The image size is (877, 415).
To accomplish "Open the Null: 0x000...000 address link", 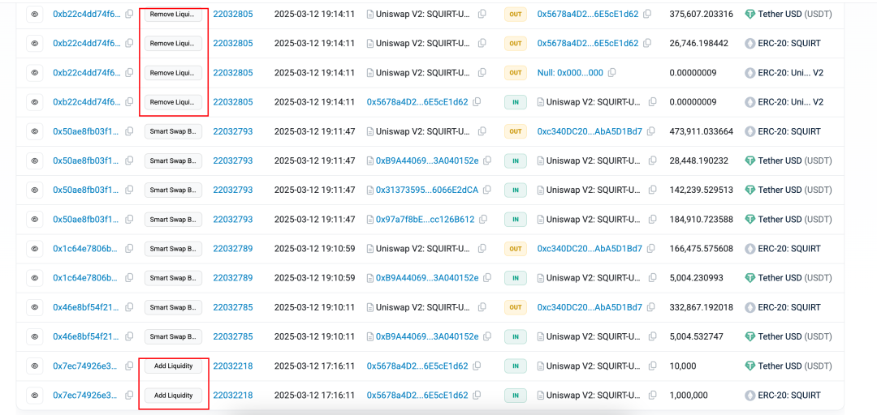I will point(570,73).
